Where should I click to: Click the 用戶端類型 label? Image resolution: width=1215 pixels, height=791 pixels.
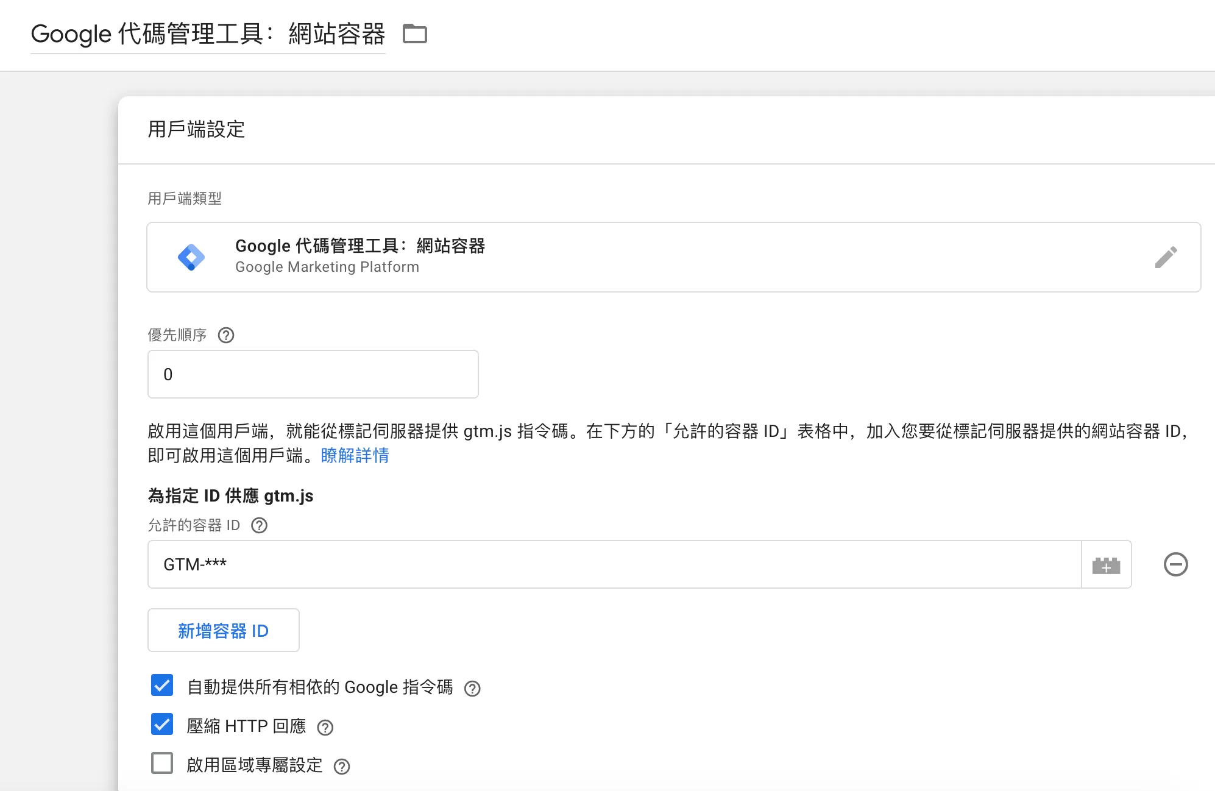tap(185, 198)
